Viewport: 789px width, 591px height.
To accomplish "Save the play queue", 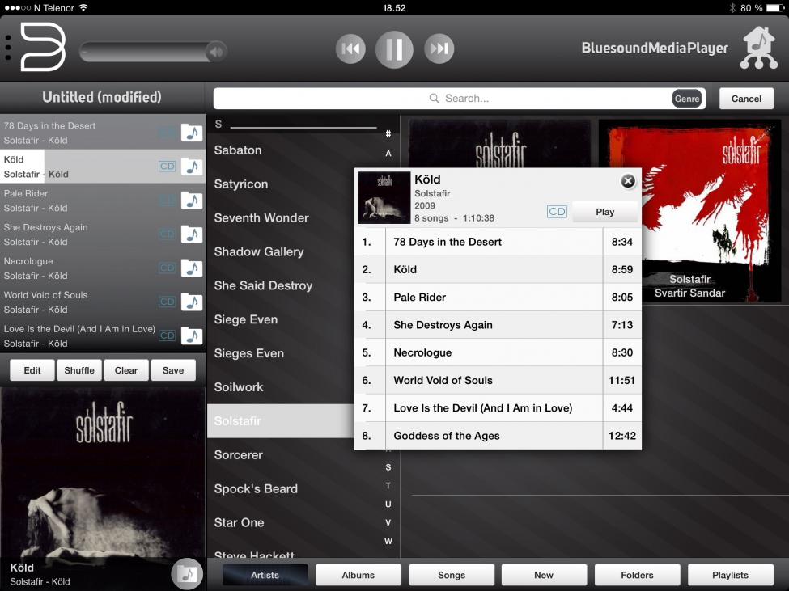I will 173,370.
